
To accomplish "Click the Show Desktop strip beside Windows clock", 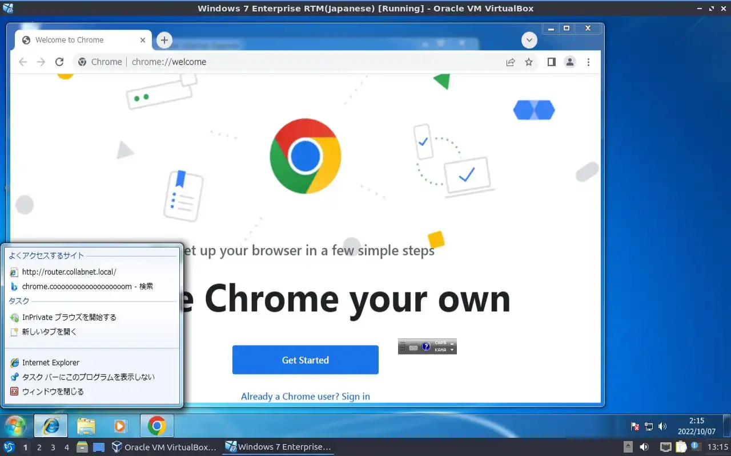I will point(725,426).
